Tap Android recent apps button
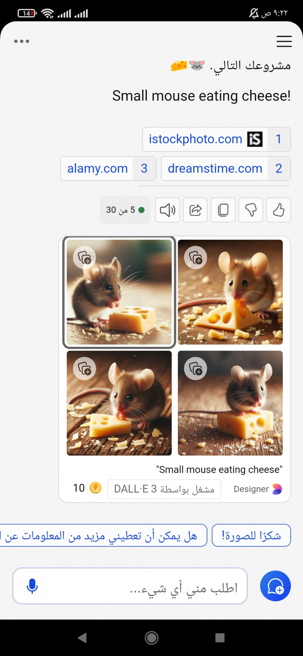The width and height of the screenshot is (303, 656). pos(220,638)
